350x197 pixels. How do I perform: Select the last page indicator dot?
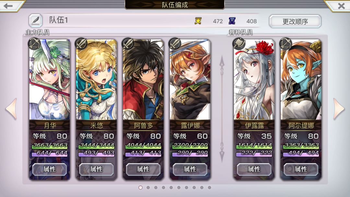tap(209, 187)
